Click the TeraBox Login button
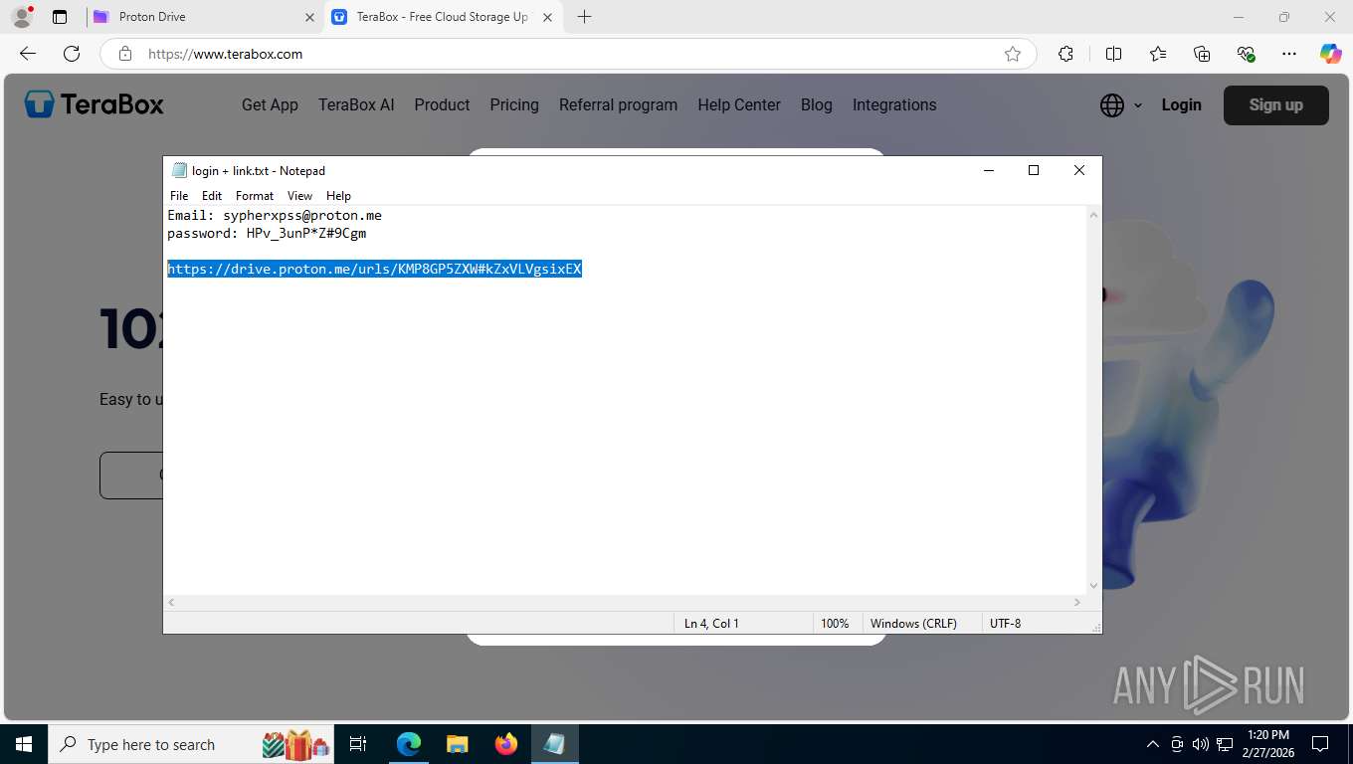 pyautogui.click(x=1181, y=104)
